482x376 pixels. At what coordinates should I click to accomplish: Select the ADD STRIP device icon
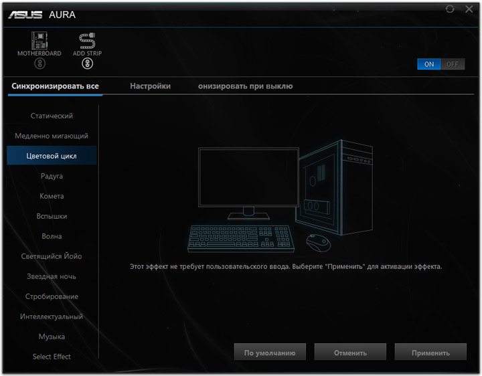pyautogui.click(x=87, y=41)
